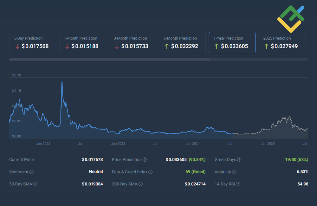This screenshot has height=206, width=317.
Task: Click 50-Day SMA info icon
Action: pyautogui.click(x=36, y=184)
